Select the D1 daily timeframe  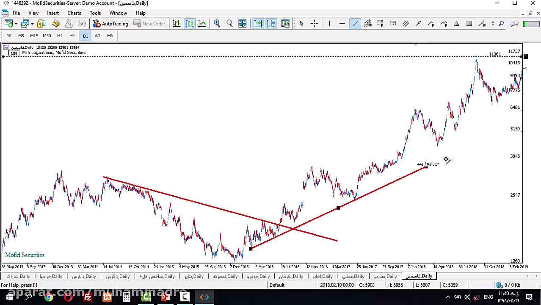[x=85, y=36]
